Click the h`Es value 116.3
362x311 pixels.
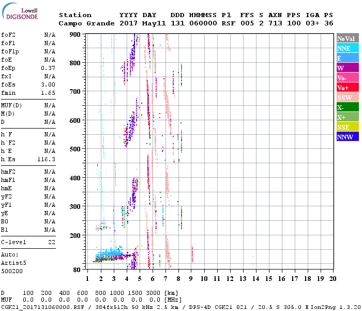tap(46, 160)
